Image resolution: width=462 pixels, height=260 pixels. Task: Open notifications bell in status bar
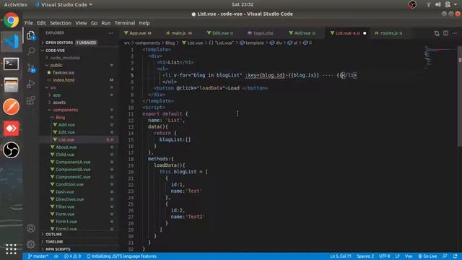pos(456,256)
